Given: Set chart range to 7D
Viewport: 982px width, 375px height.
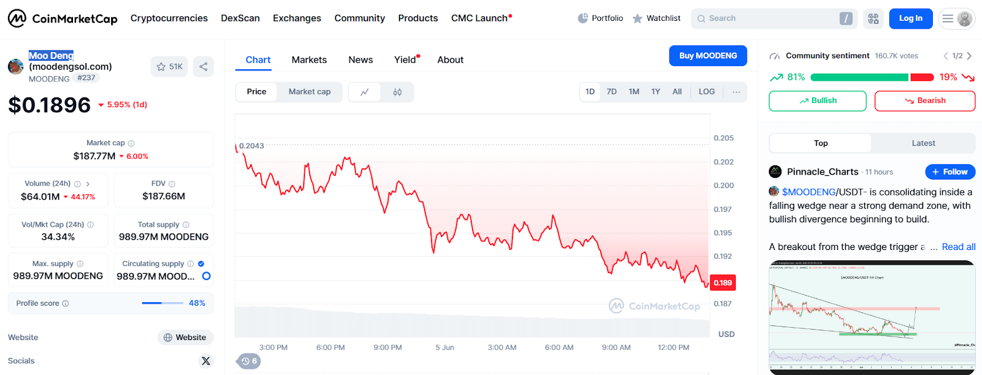Looking at the screenshot, I should click(x=611, y=92).
